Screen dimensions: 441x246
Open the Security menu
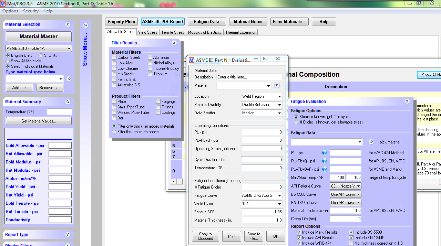click(x=31, y=11)
